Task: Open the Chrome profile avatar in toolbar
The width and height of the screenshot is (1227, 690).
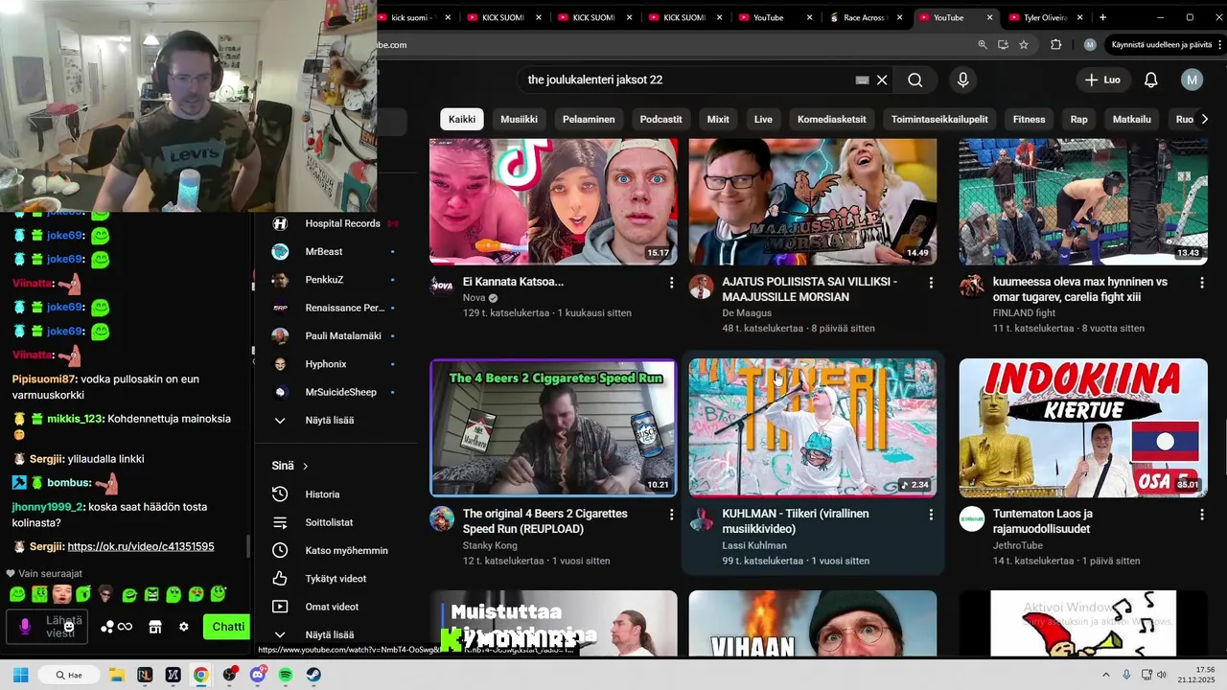Action: coord(1090,45)
